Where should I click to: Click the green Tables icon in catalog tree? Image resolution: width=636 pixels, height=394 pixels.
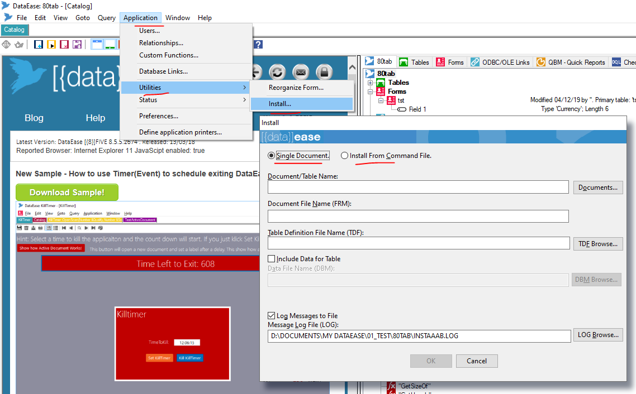click(x=381, y=83)
